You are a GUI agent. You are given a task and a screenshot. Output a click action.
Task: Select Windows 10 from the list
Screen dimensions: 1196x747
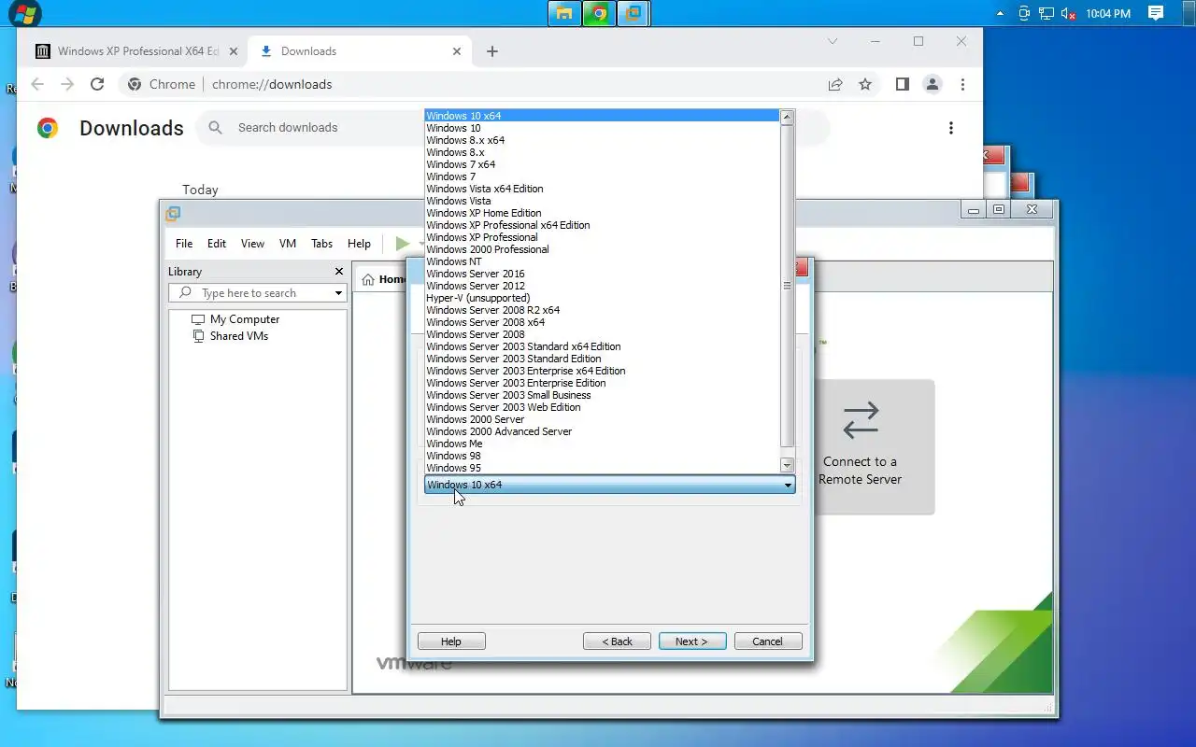pos(603,128)
